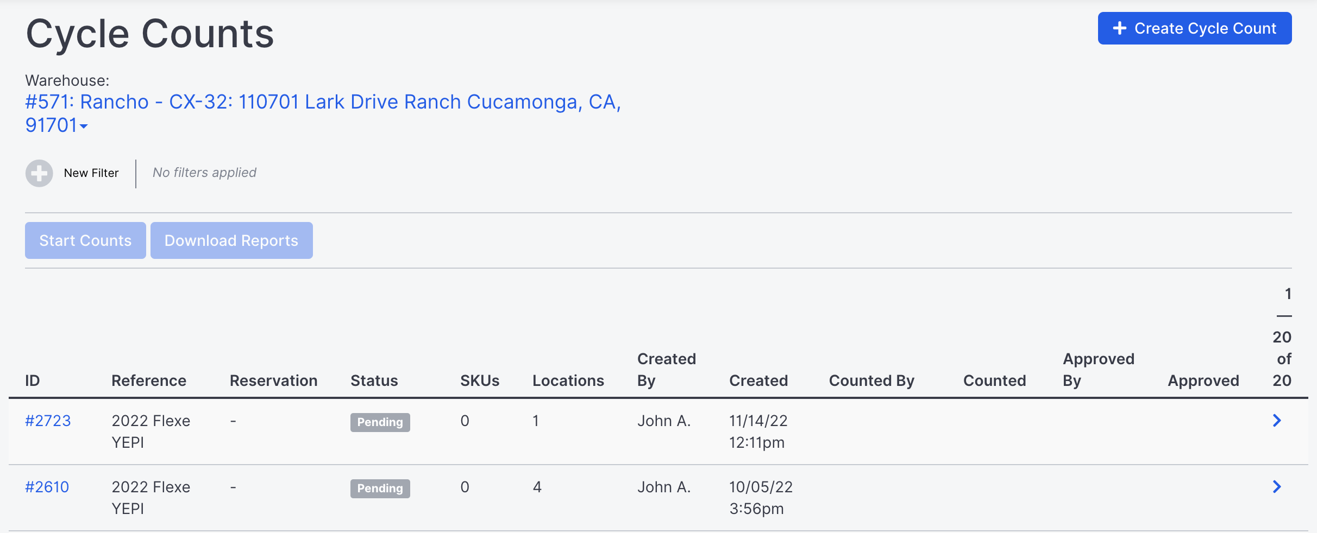
Task: Click the Pending badge for #2723
Action: point(380,422)
